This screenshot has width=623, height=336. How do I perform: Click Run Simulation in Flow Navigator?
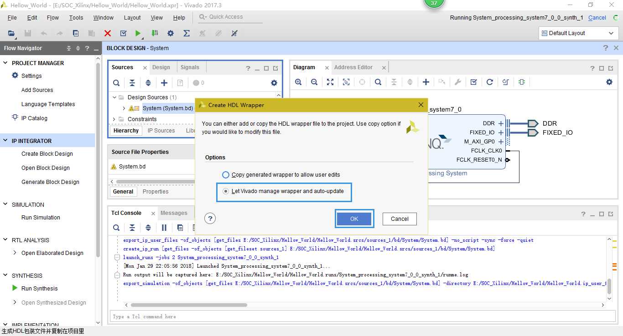pyautogui.click(x=41, y=218)
